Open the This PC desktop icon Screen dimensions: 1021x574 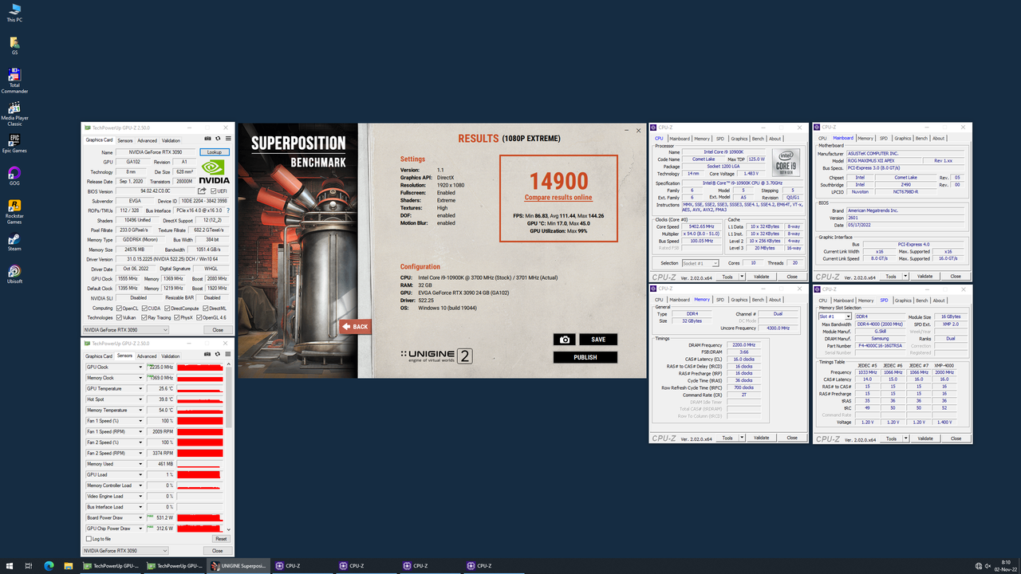(14, 12)
